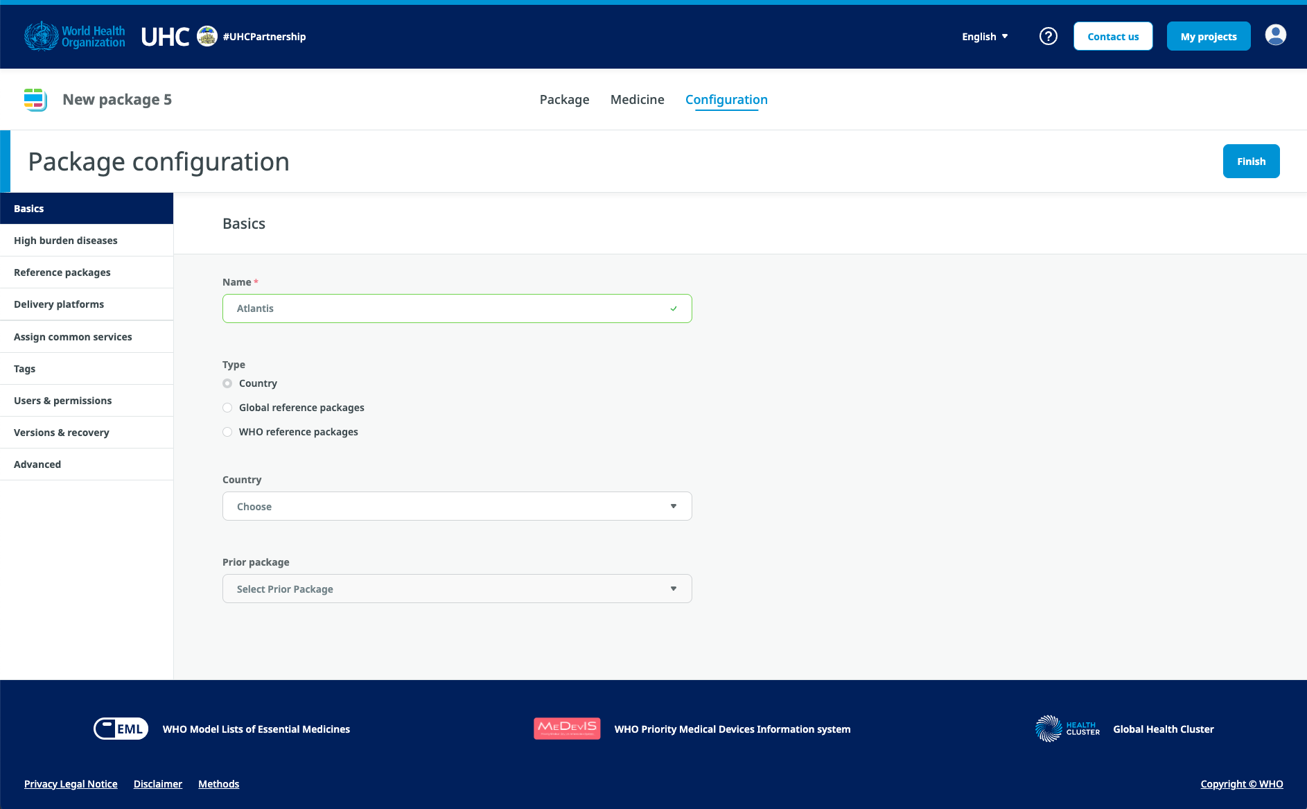Open High burden diseases in sidebar
This screenshot has width=1307, height=809.
click(66, 241)
